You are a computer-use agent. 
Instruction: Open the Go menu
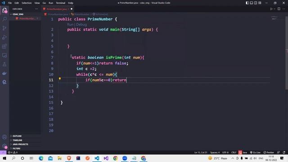44,3
